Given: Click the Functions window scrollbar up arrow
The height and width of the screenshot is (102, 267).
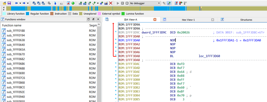Looking at the screenshot, I should click(x=99, y=25).
